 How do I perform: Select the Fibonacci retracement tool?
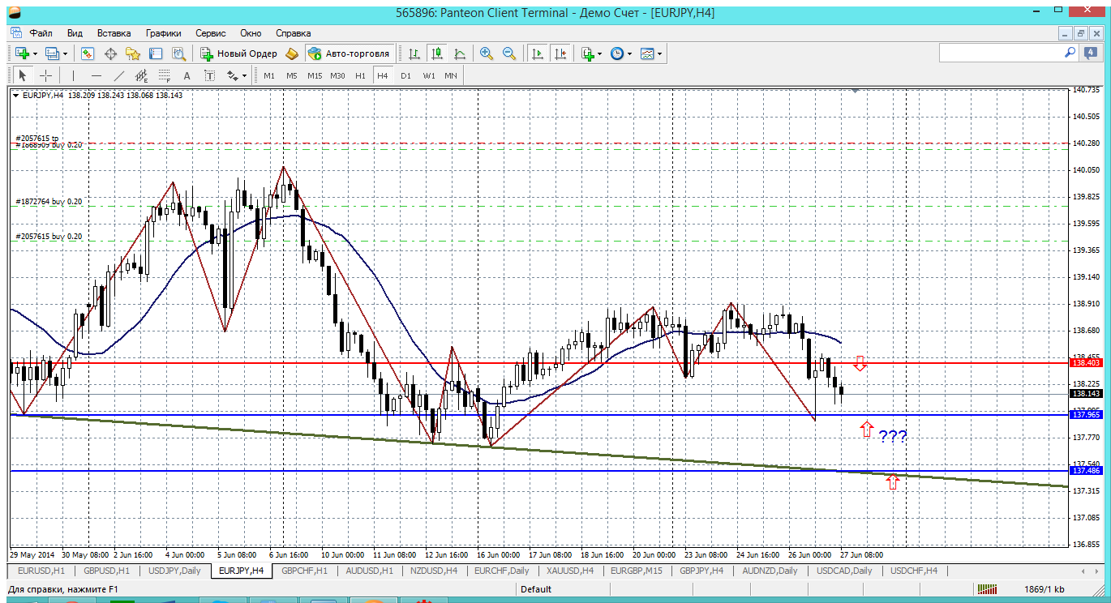pos(165,75)
